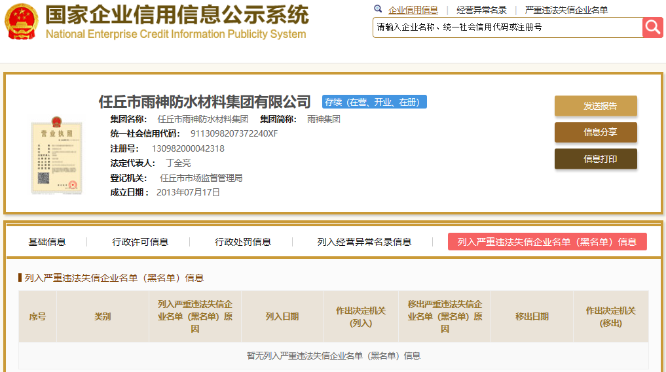Viewport: 666px width, 372px height.
Task: Click the 移出严重违法失信企业名单(黑名单)原因 column header
Action: coord(445,316)
